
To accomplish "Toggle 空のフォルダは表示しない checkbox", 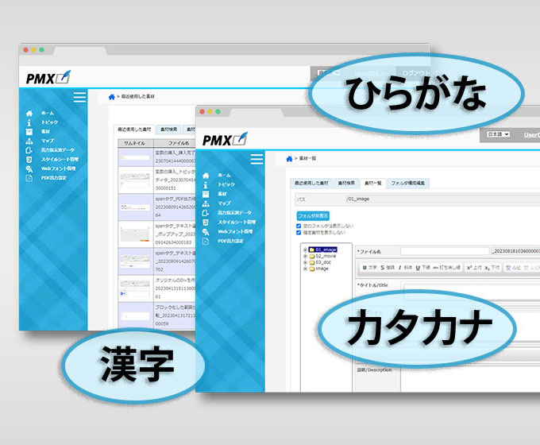I will pyautogui.click(x=299, y=224).
